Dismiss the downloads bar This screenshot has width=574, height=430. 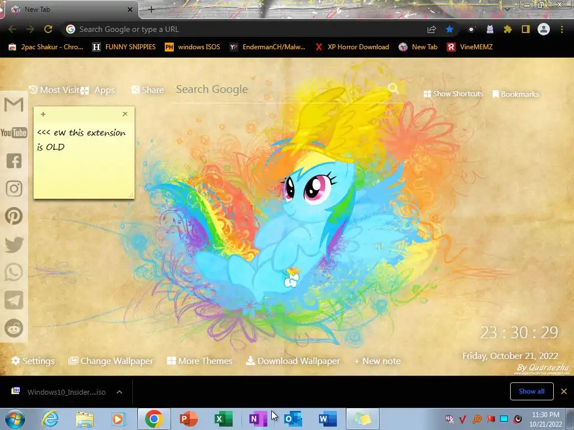point(564,391)
